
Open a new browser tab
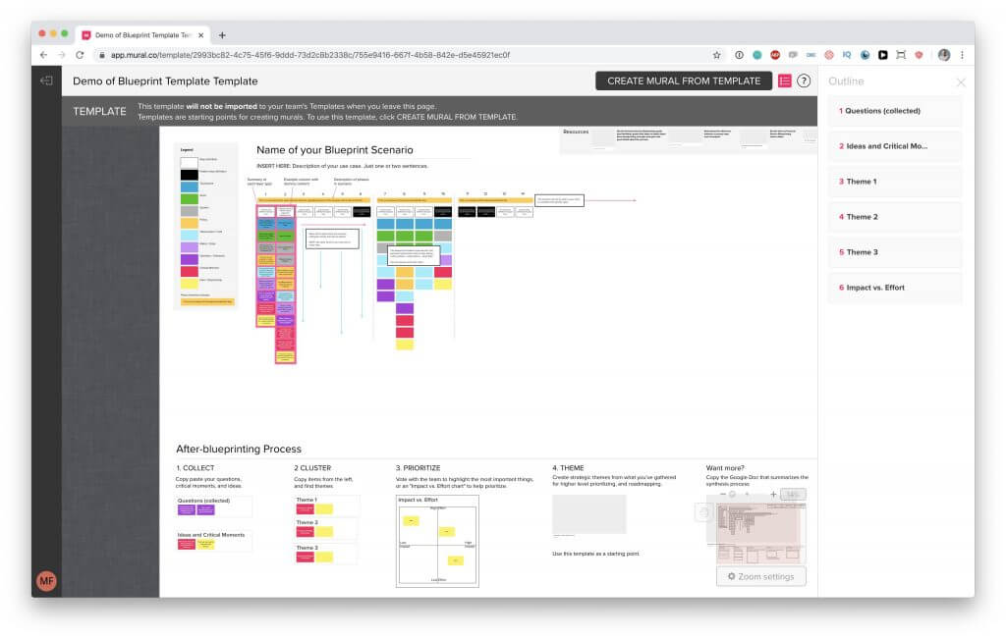pyautogui.click(x=222, y=34)
